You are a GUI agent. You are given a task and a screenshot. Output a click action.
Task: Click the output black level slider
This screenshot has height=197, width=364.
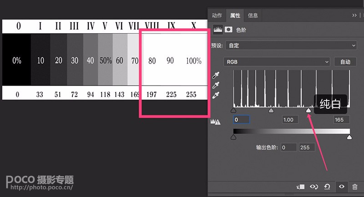[233, 137]
